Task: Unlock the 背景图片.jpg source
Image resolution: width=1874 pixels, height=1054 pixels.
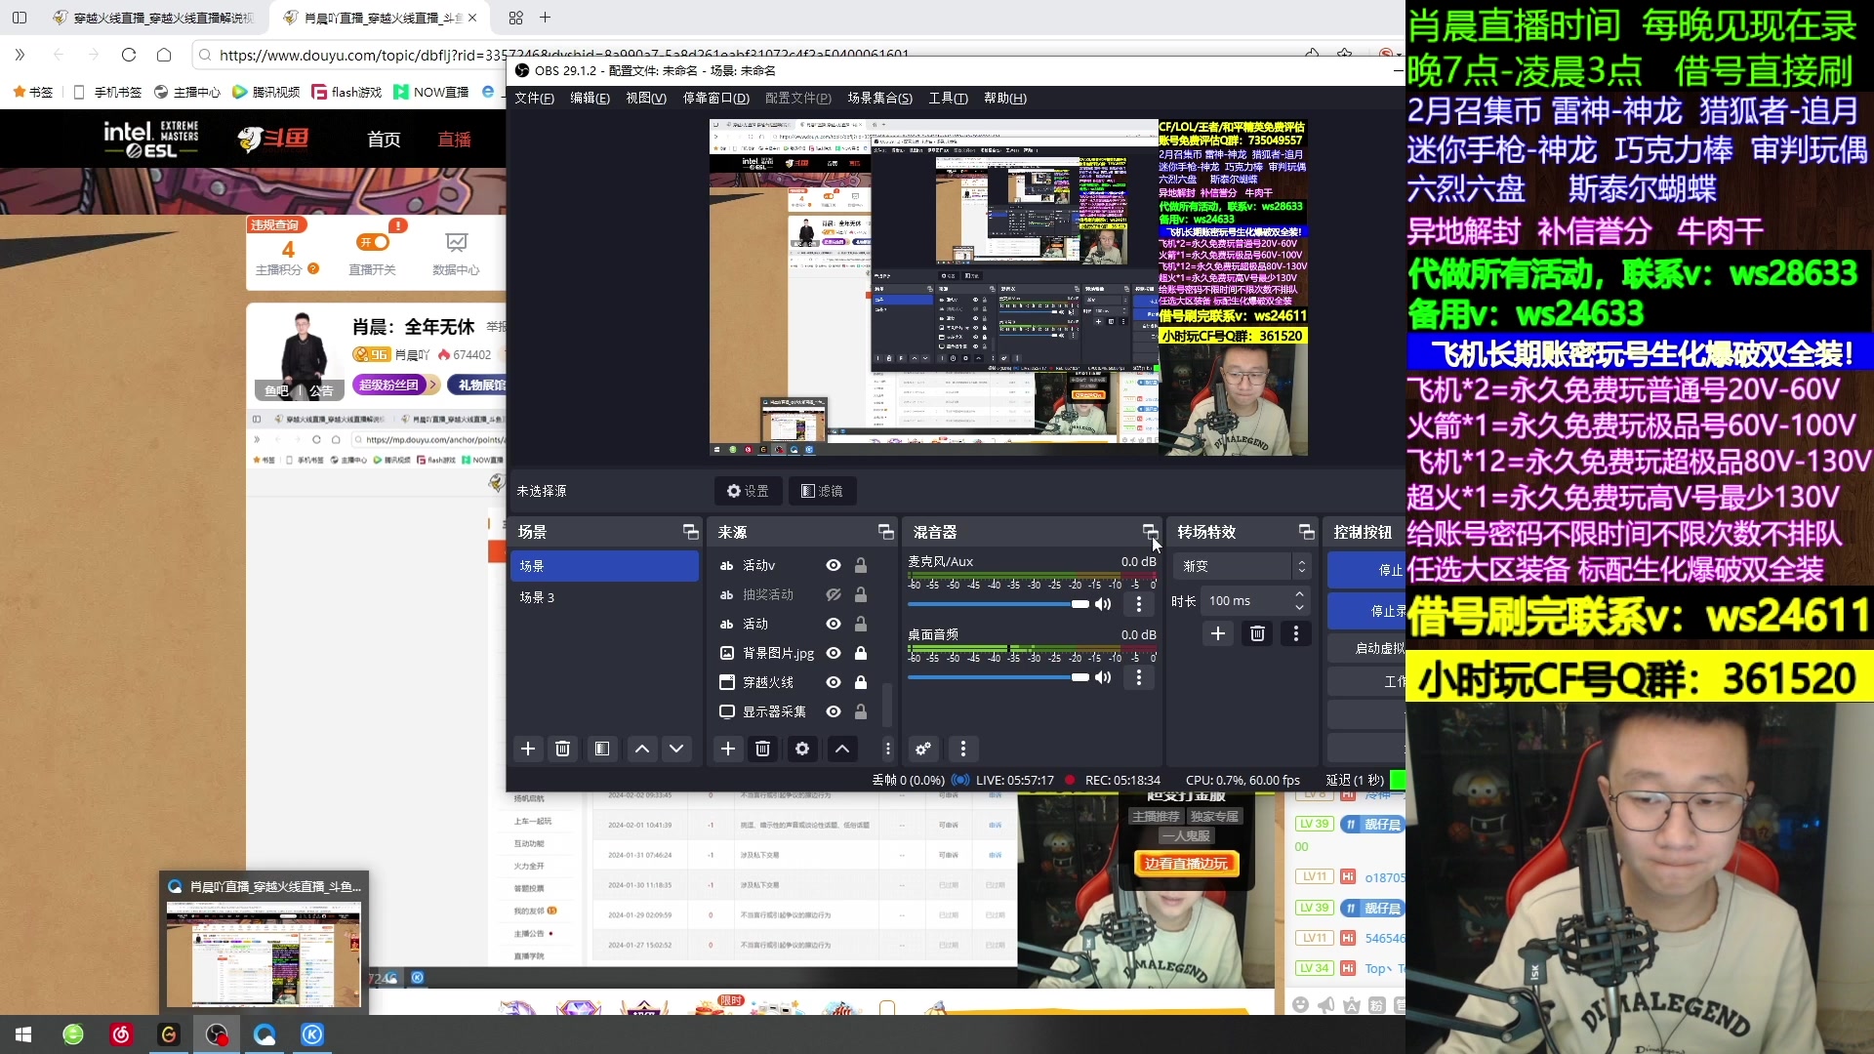Action: pyautogui.click(x=861, y=653)
